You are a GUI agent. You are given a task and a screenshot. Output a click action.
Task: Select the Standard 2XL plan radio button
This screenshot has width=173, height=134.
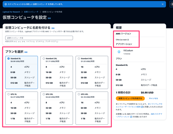tap(44, 58)
